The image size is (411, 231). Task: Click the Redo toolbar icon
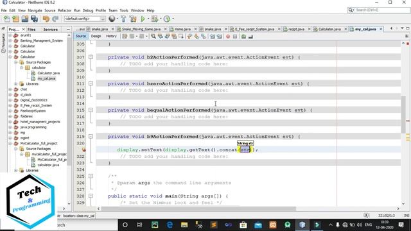[x=55, y=19]
